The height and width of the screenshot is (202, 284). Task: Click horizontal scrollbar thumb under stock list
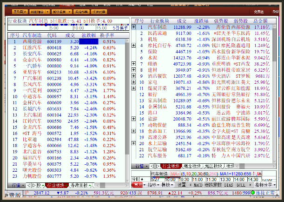103,185
